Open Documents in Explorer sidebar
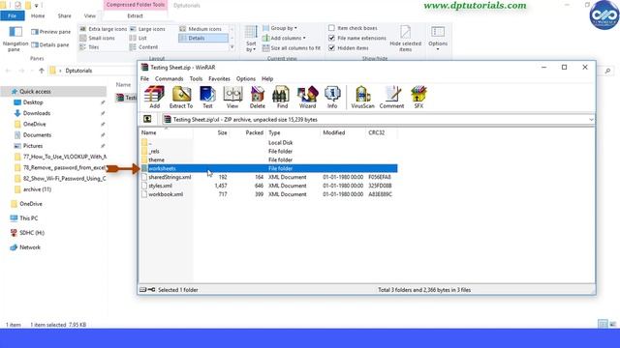The height and width of the screenshot is (348, 620). (37, 135)
